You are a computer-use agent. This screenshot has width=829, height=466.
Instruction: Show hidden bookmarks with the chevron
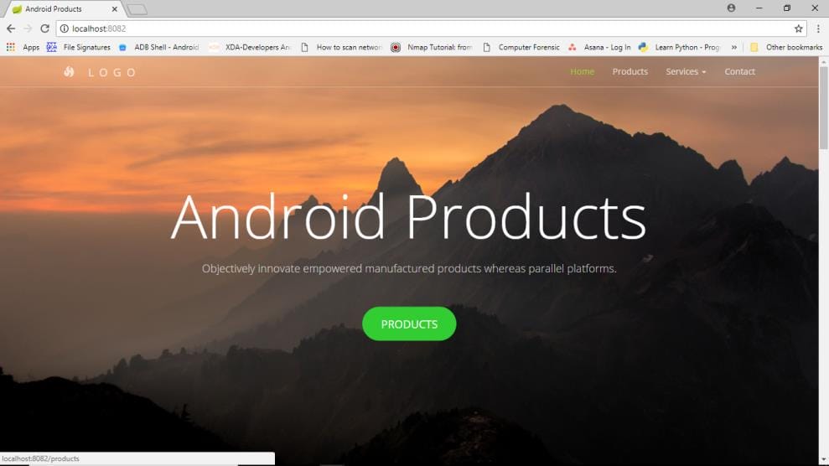tap(734, 48)
